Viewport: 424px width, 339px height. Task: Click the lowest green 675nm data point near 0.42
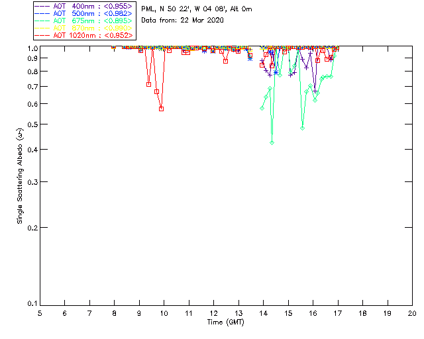pyautogui.click(x=272, y=143)
